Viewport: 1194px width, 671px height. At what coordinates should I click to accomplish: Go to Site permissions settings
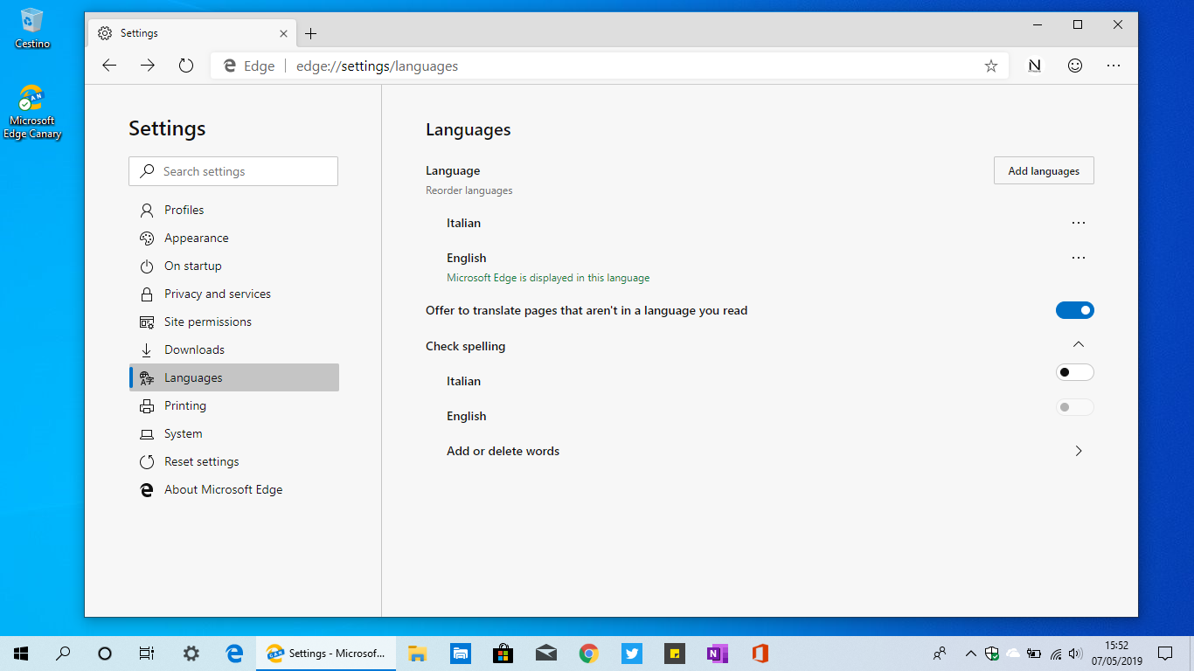tap(207, 322)
